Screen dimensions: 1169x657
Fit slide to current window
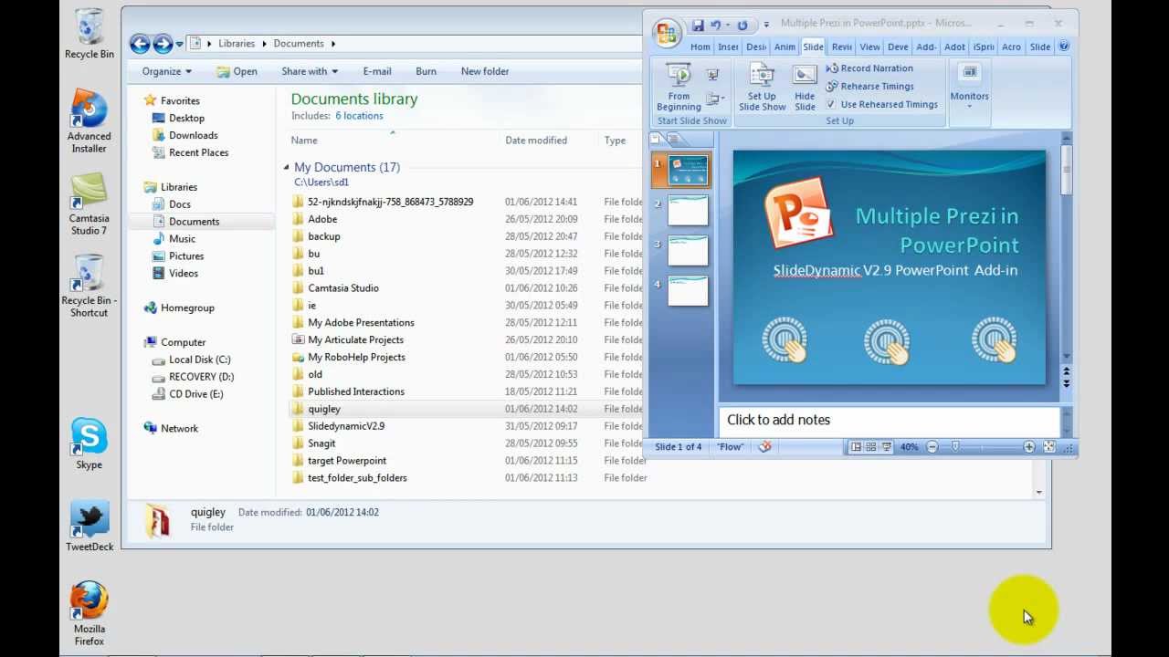pyautogui.click(x=1049, y=446)
